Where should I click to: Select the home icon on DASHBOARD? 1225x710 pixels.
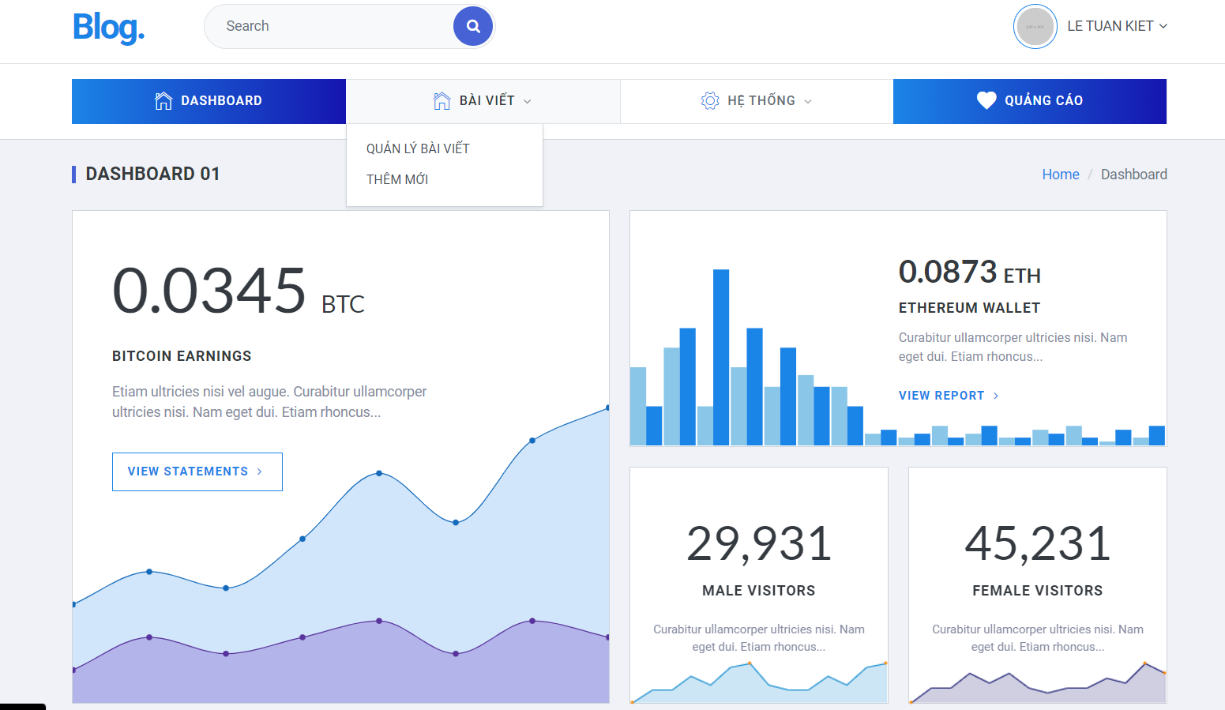click(163, 100)
